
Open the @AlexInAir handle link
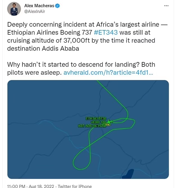[x=35, y=12]
